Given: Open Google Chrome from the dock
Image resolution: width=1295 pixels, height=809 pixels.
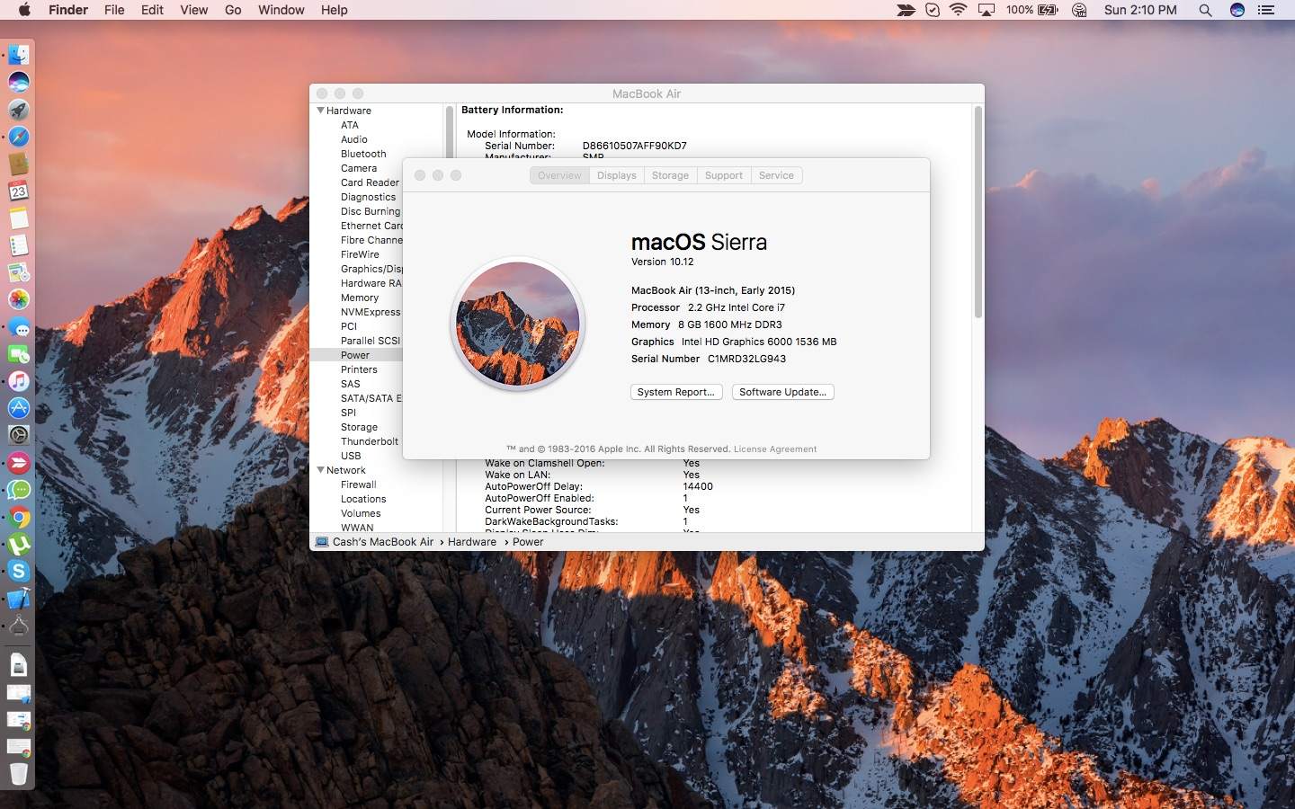Looking at the screenshot, I should tap(19, 517).
